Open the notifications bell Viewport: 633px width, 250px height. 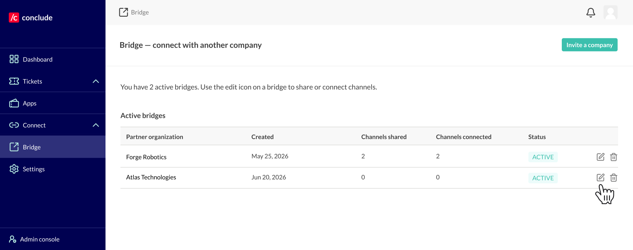tap(591, 13)
